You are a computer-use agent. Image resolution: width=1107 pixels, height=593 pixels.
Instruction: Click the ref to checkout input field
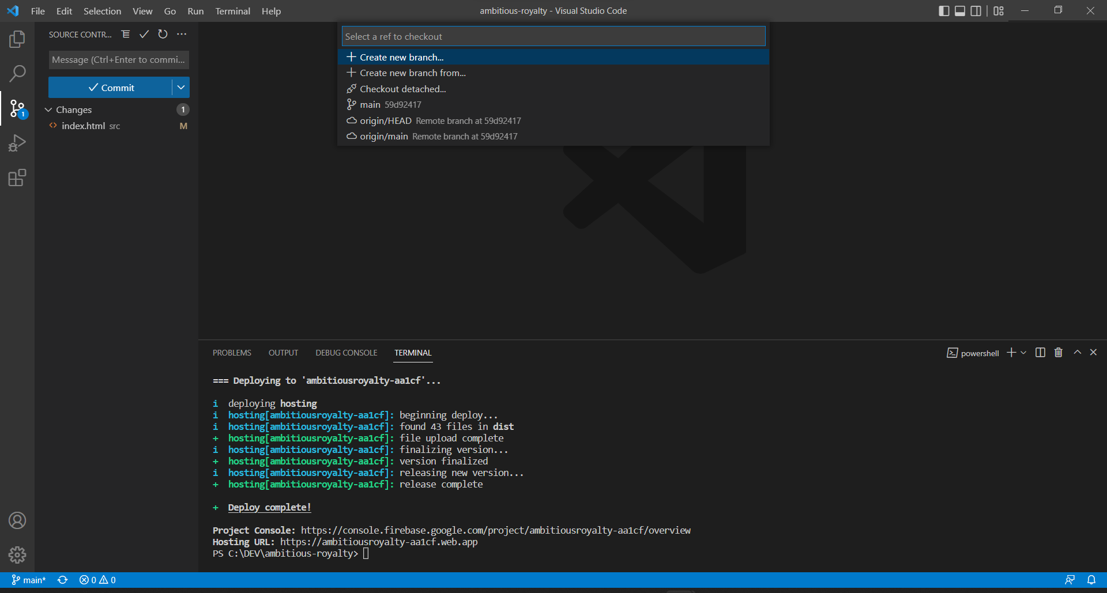pos(552,36)
